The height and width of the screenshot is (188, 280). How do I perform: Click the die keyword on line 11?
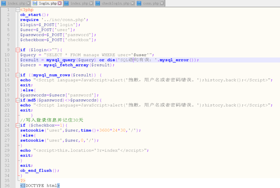click(111, 60)
